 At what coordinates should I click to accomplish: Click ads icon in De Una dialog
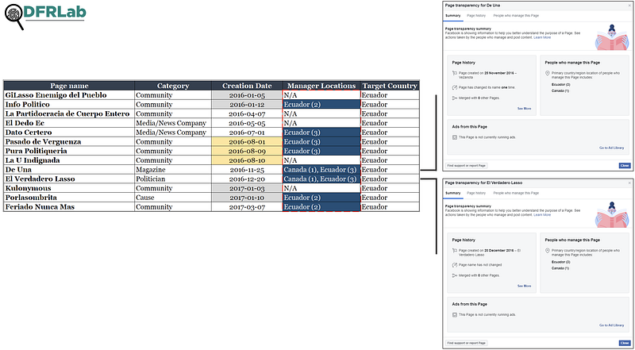(454, 137)
